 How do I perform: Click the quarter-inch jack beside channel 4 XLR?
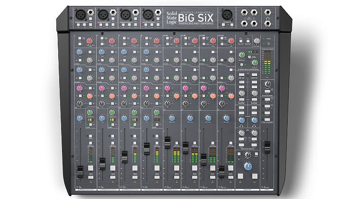click(x=158, y=12)
